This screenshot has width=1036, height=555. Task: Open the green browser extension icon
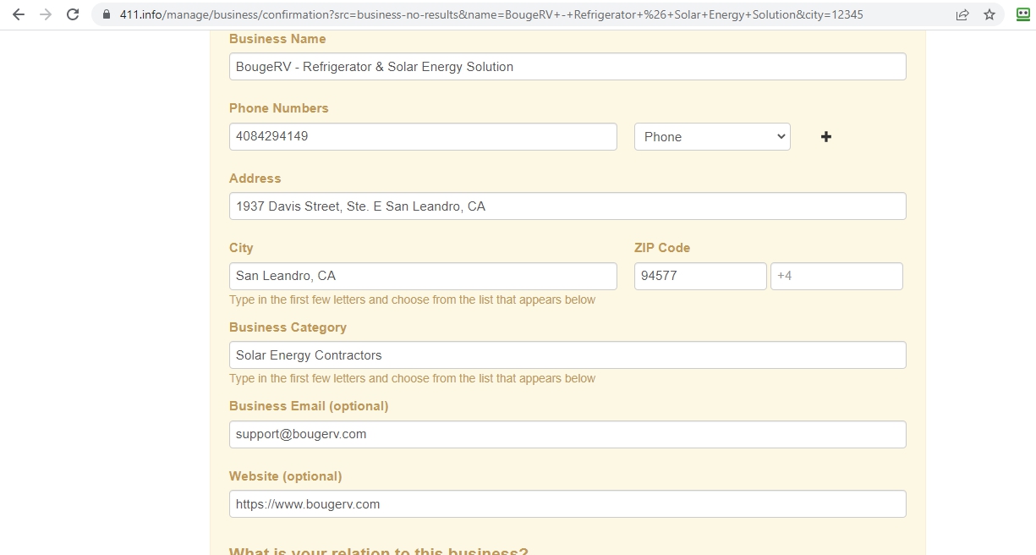click(x=1022, y=14)
